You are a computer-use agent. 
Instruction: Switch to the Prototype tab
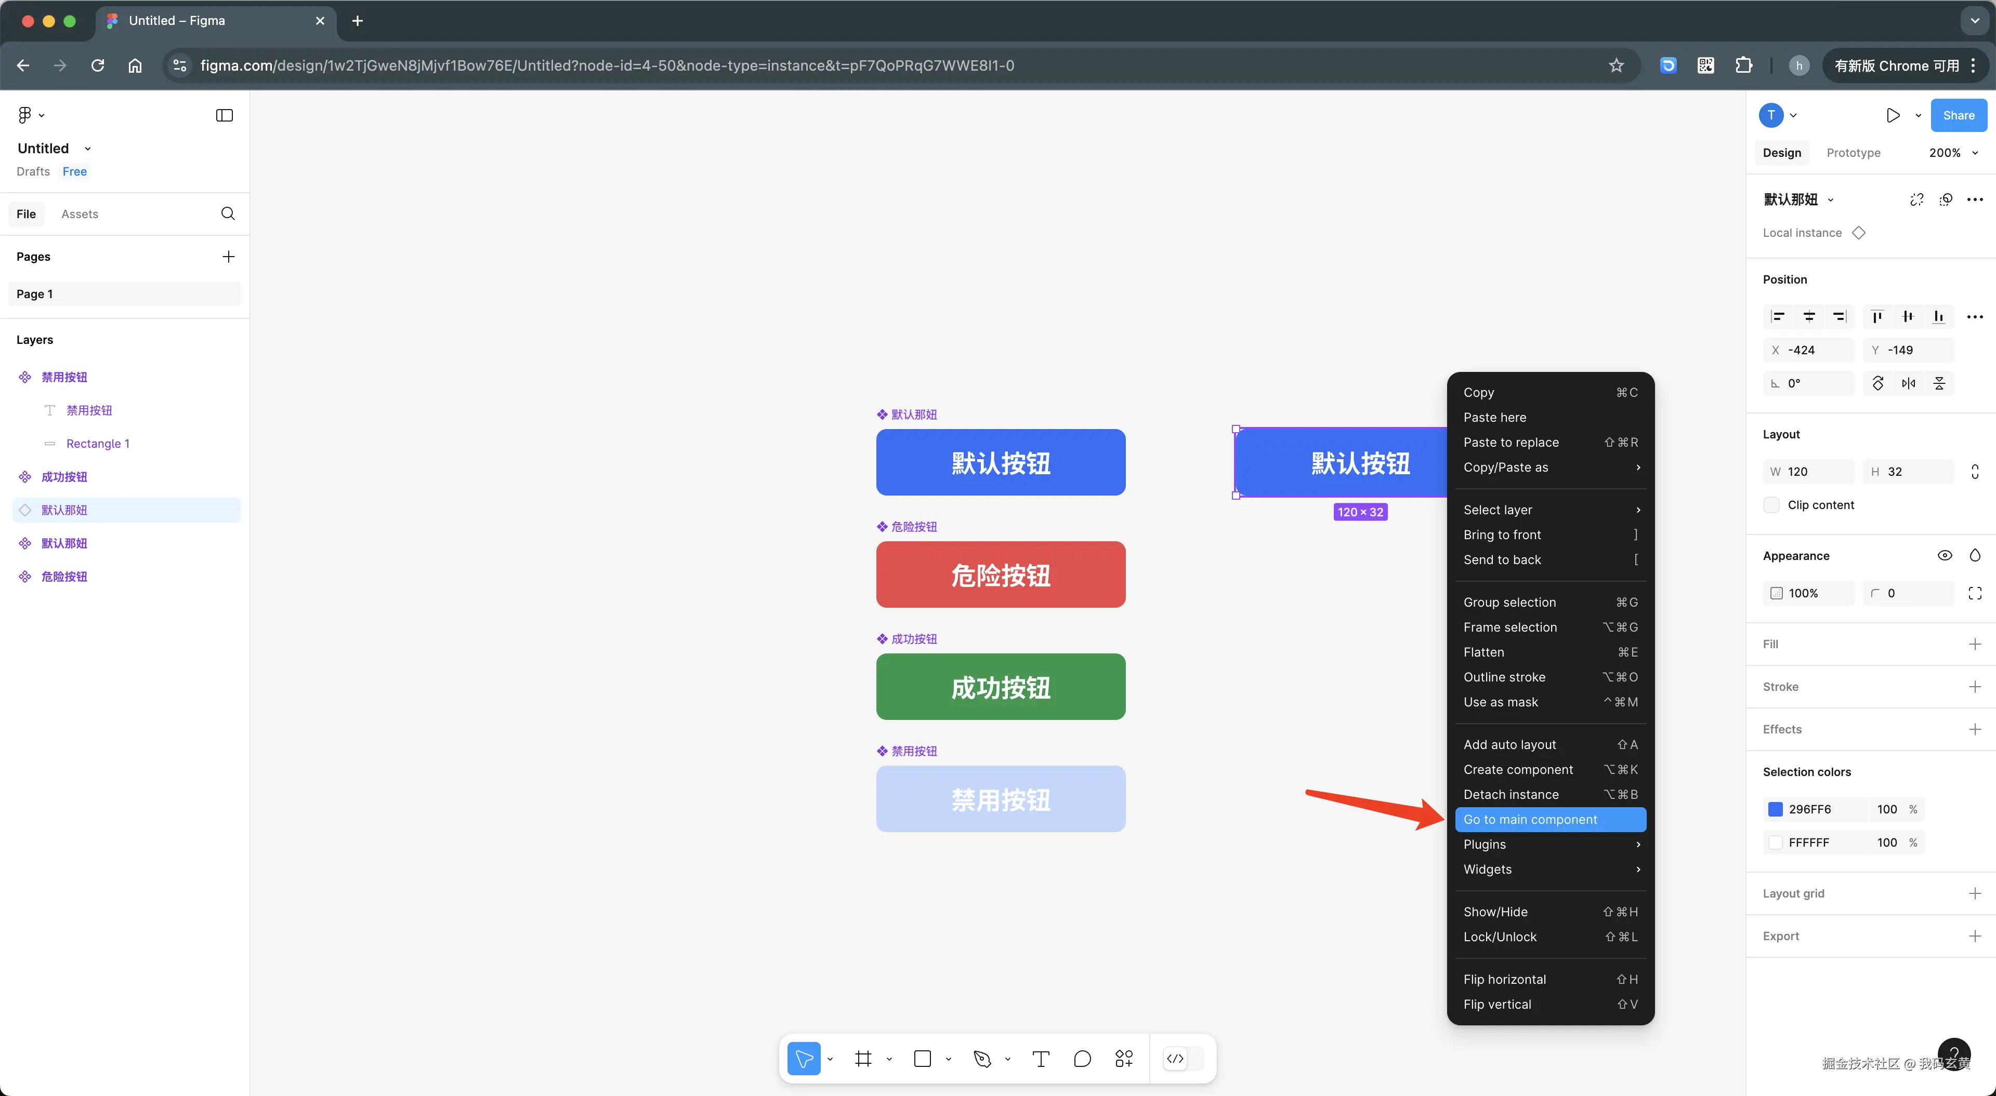click(x=1853, y=153)
